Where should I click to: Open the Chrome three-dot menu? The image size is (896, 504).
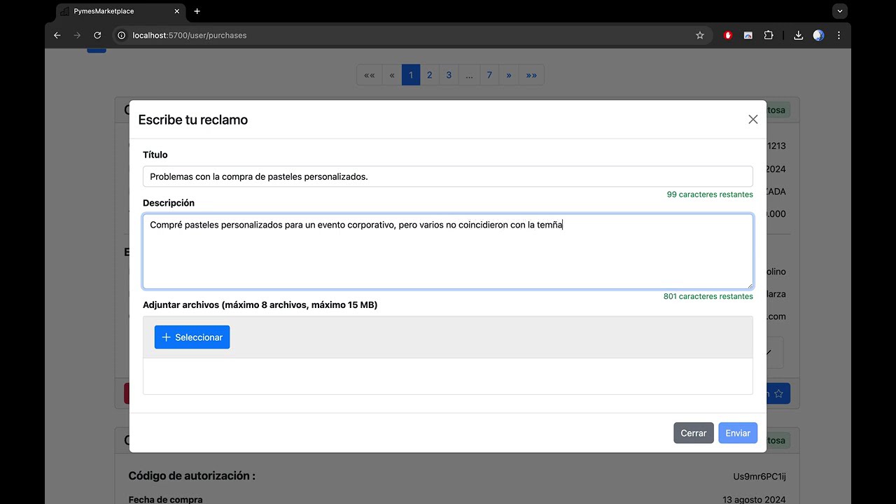839,35
